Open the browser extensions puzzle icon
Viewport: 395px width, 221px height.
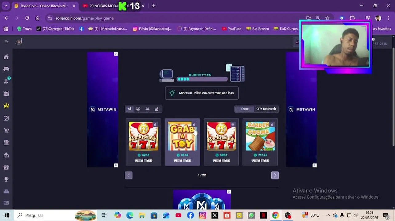tap(353, 18)
